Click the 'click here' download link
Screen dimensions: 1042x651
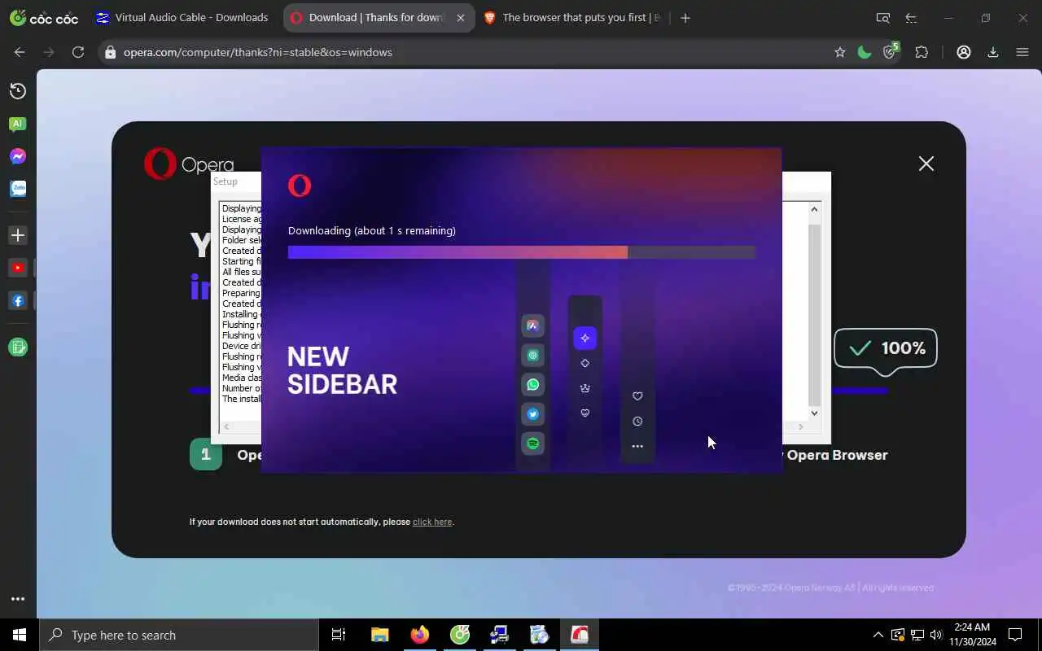coord(432,522)
